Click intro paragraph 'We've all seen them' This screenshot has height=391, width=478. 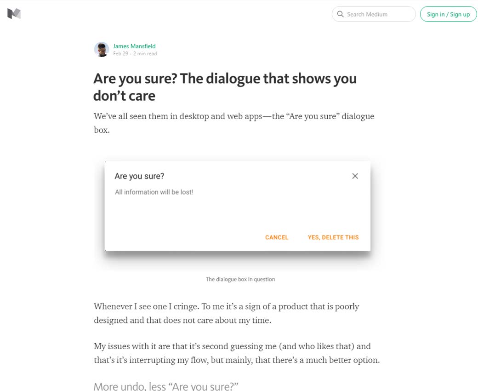[233, 123]
